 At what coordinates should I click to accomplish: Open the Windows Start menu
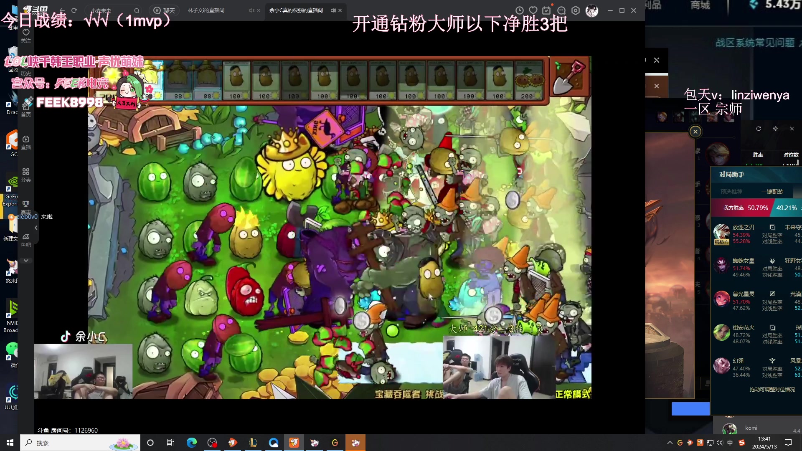[10, 443]
